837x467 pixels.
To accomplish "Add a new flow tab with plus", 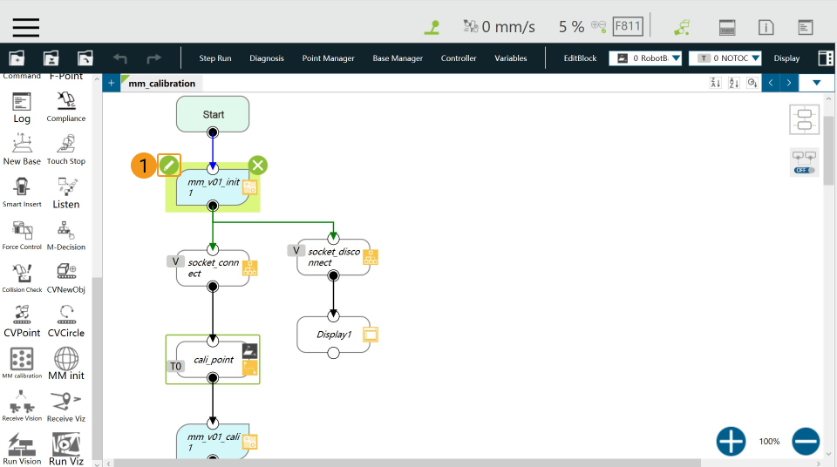I will 111,84.
